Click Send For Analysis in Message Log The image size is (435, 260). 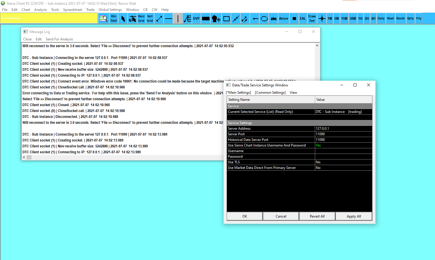click(x=59, y=39)
